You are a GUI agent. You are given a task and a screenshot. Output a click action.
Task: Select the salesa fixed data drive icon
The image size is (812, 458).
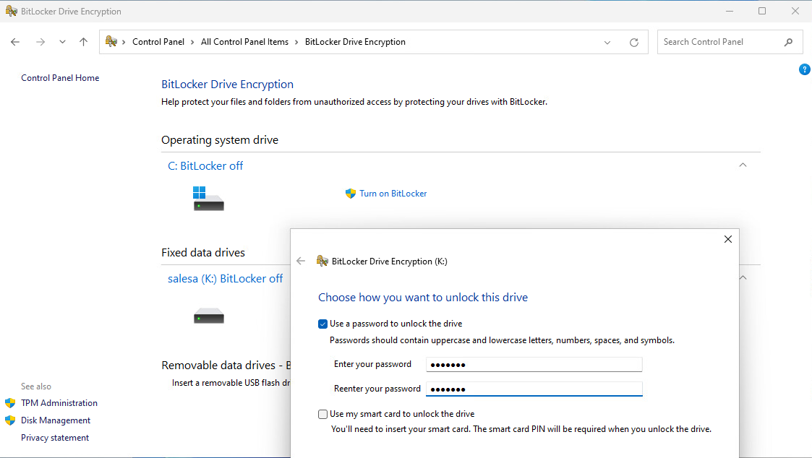tap(208, 315)
